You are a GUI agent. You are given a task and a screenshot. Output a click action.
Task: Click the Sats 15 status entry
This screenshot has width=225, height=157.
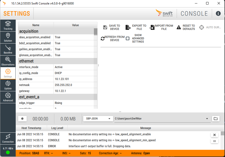coord(85,153)
